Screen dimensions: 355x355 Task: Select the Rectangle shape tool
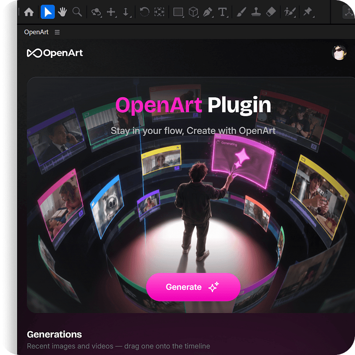pyautogui.click(x=178, y=12)
